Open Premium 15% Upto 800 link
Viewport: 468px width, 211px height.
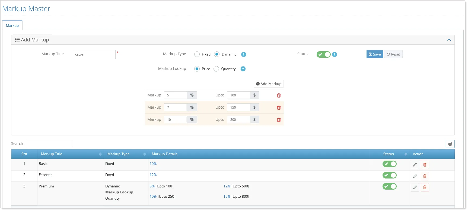227,196
